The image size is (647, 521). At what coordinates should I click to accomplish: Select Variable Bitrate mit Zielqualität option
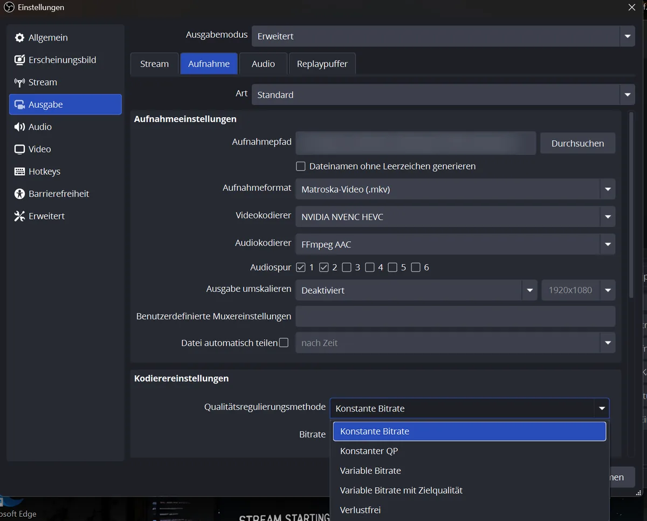pyautogui.click(x=470, y=490)
